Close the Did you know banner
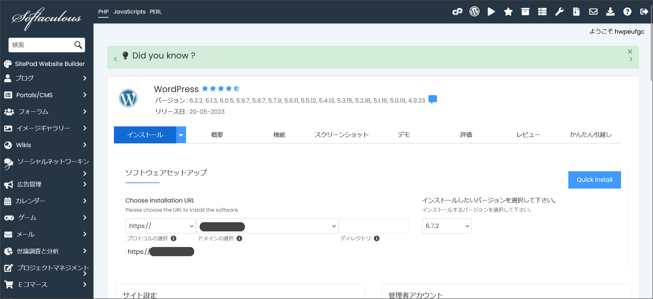Screen dimensions: 653x299 pyautogui.click(x=630, y=52)
